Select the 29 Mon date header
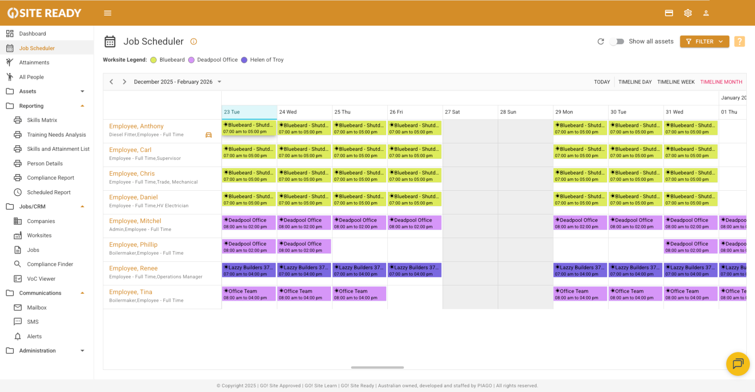755x392 pixels. pos(580,112)
